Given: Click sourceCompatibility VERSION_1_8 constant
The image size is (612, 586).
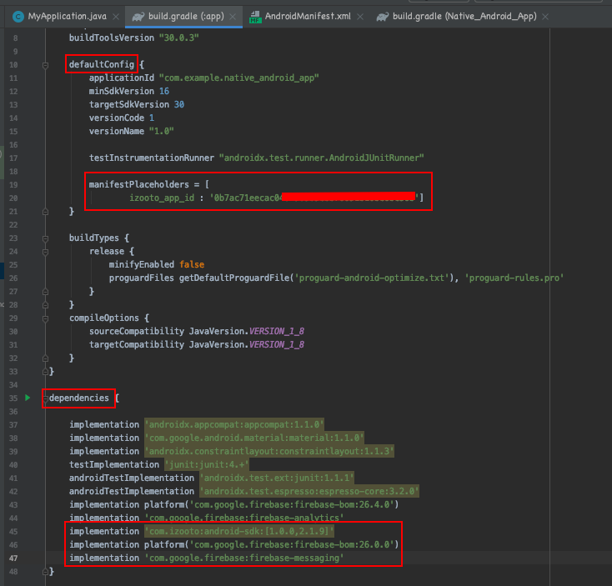Looking at the screenshot, I should (277, 331).
